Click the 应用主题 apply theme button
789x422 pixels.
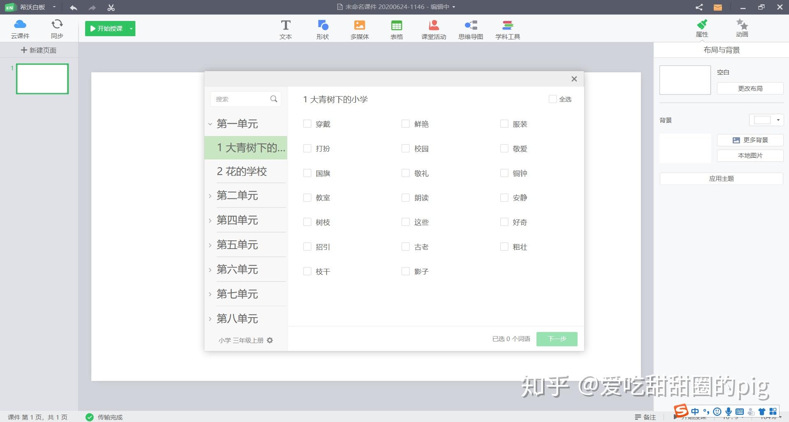(x=721, y=179)
